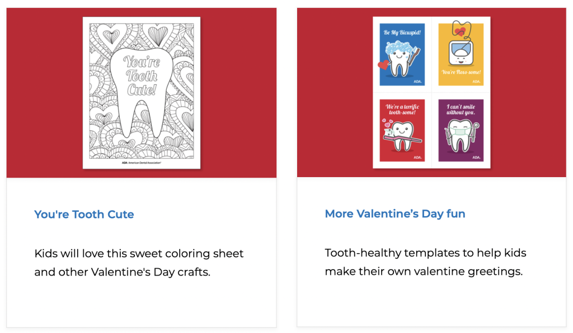
Task: Click the ADA mark on yellow card
Action: (x=477, y=82)
